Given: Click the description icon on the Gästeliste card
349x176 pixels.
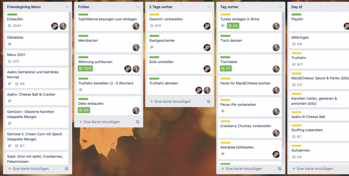Looking at the screenshot, I should click(9, 44).
